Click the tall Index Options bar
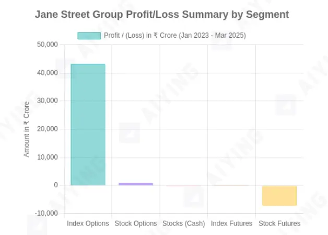Image resolution: width=328 pixels, height=235 pixels. 88,125
